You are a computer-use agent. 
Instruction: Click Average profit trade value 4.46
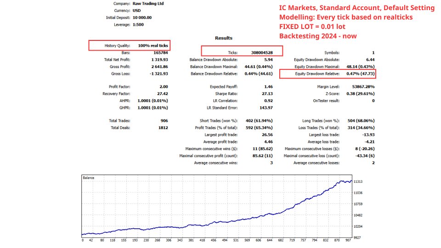pos(268,142)
